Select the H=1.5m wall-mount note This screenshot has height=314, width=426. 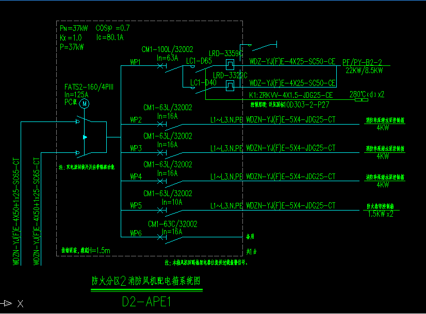(x=86, y=251)
